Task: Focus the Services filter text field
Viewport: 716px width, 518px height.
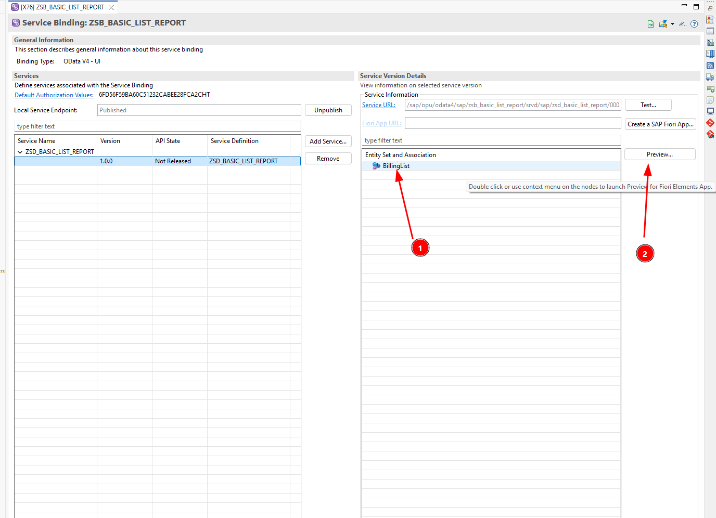Action: (157, 126)
